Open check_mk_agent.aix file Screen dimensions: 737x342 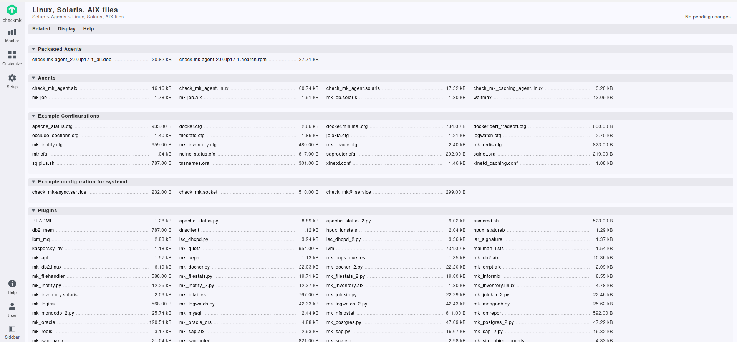point(55,88)
